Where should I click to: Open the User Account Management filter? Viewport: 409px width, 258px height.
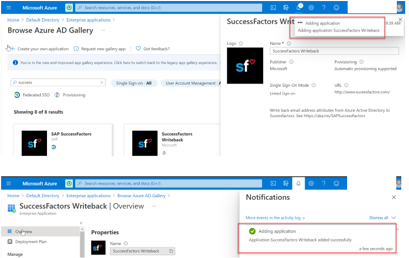tap(191, 83)
